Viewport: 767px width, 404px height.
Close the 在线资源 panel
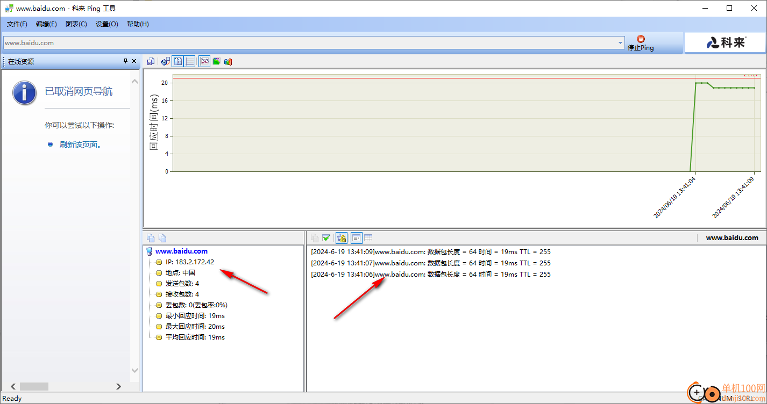(x=134, y=61)
